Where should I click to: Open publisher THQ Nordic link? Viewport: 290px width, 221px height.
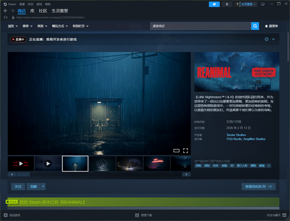tap(234, 139)
